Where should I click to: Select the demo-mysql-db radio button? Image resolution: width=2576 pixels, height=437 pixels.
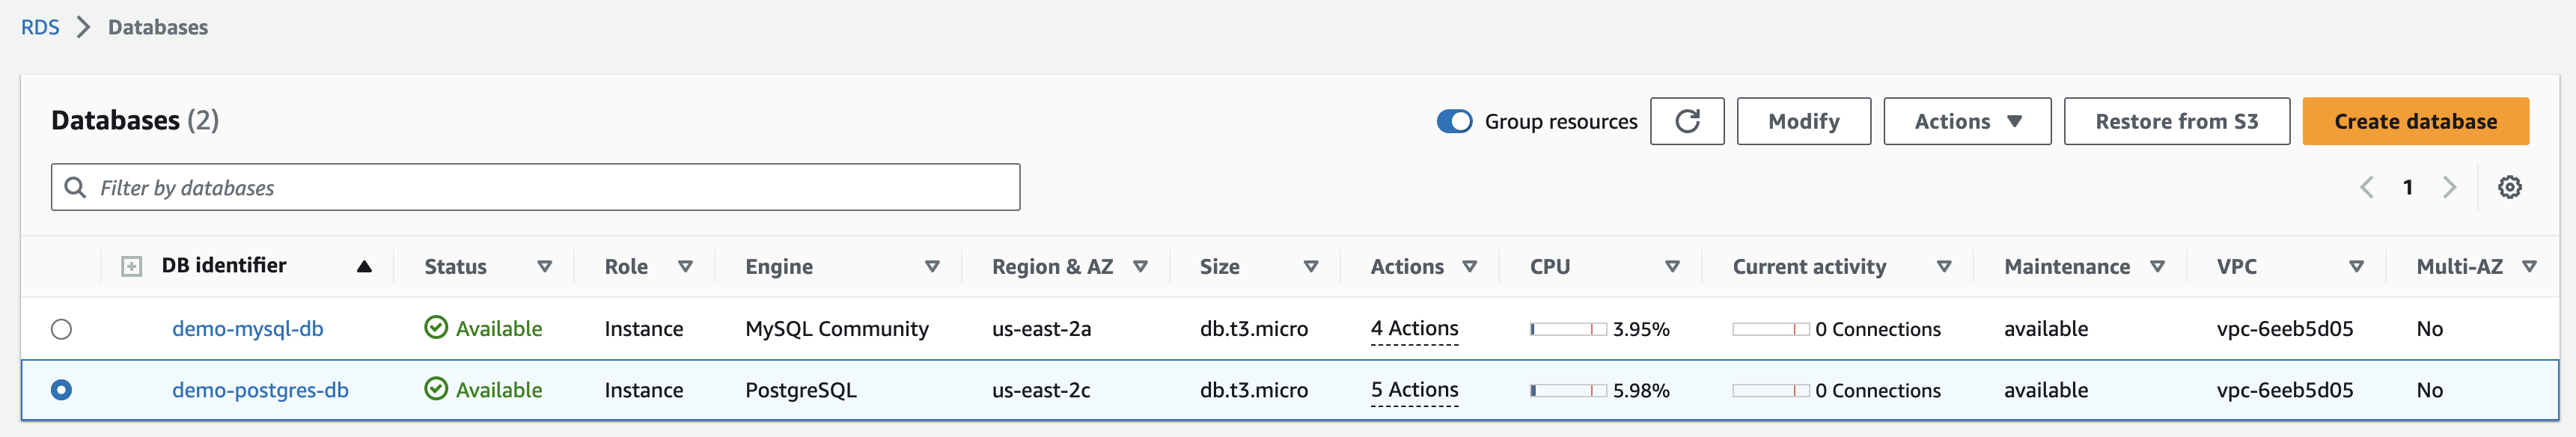[61, 329]
